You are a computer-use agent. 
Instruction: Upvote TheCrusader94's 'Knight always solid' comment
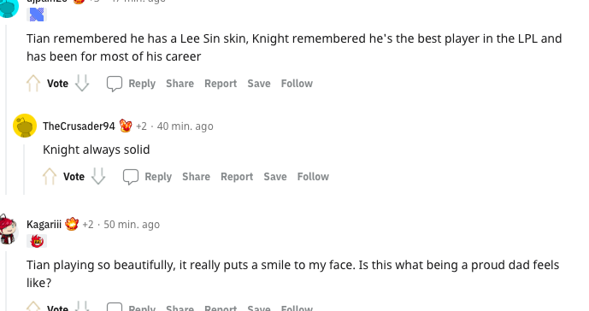[50, 177]
